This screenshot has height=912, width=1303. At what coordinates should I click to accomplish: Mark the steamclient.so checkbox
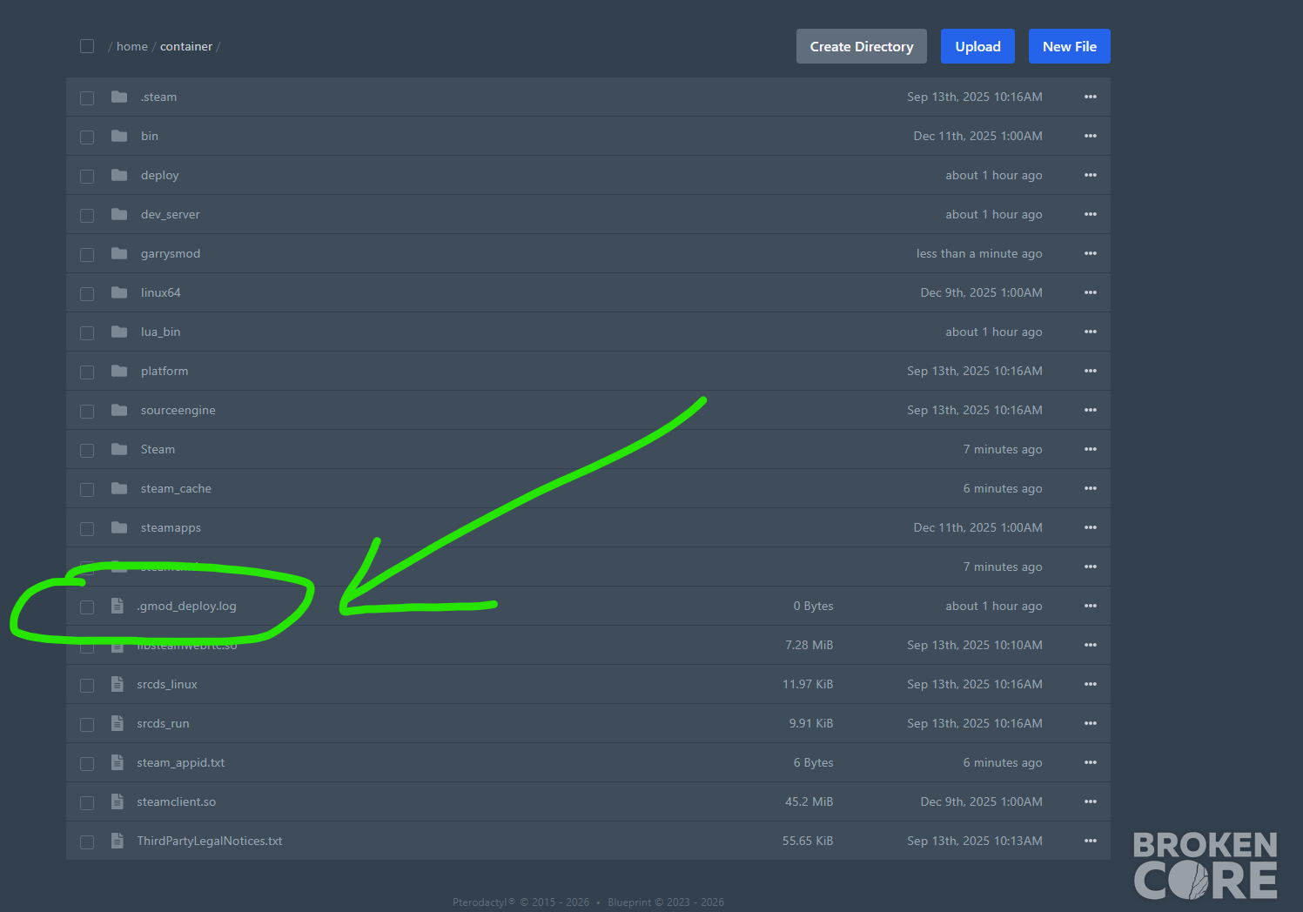coord(87,802)
